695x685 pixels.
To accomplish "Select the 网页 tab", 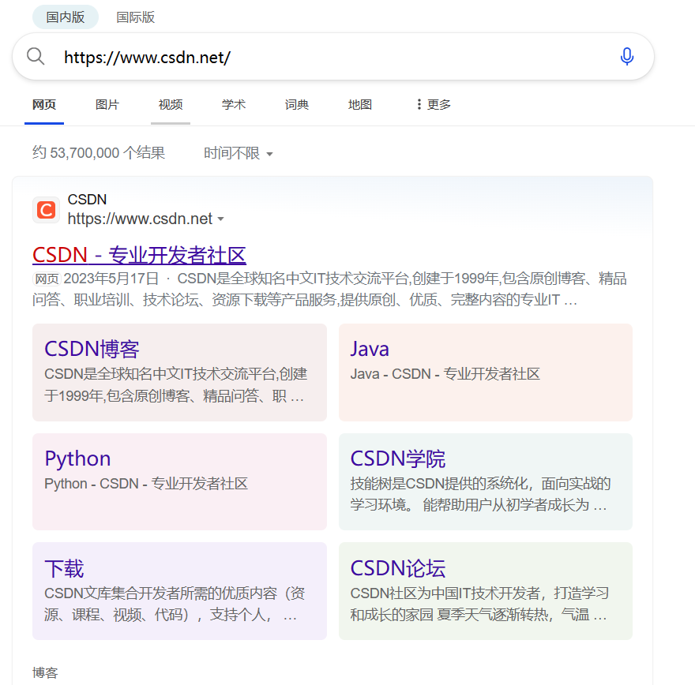I will coord(44,105).
